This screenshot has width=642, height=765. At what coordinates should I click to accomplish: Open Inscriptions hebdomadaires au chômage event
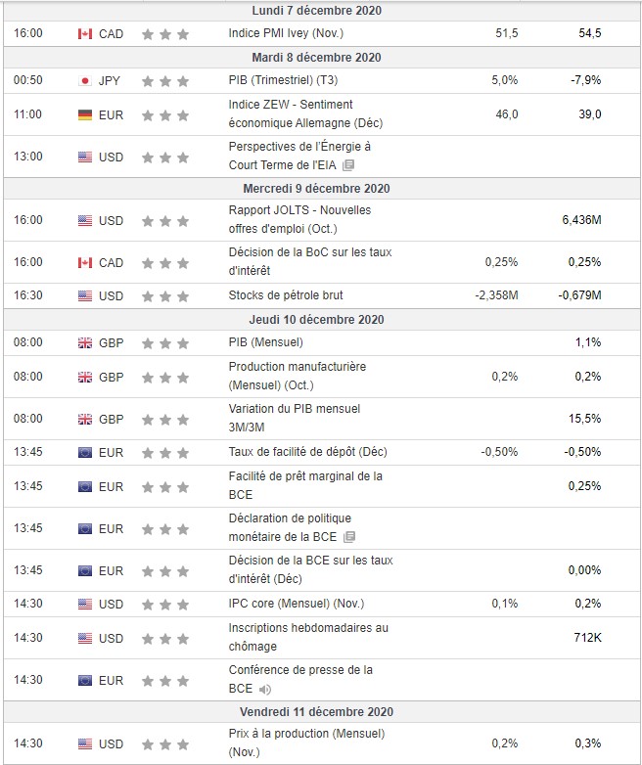pos(307,637)
